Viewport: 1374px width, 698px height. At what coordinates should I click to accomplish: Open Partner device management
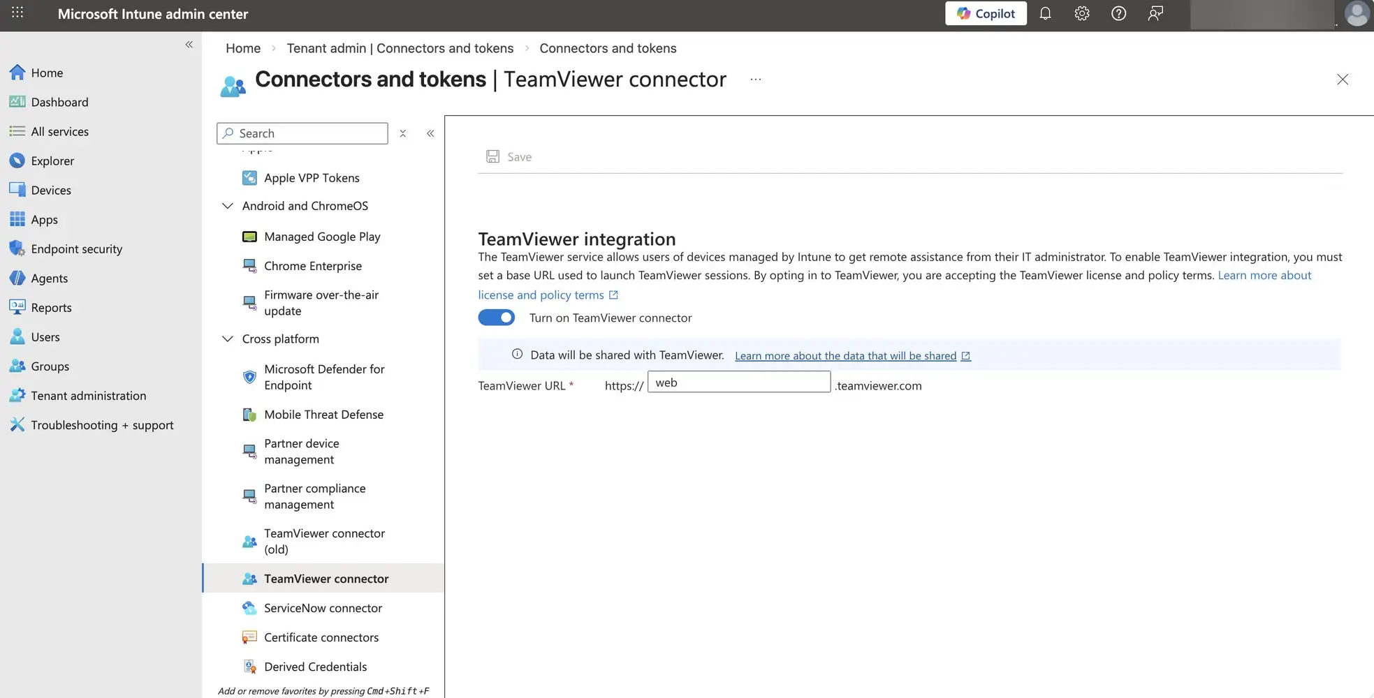(302, 452)
